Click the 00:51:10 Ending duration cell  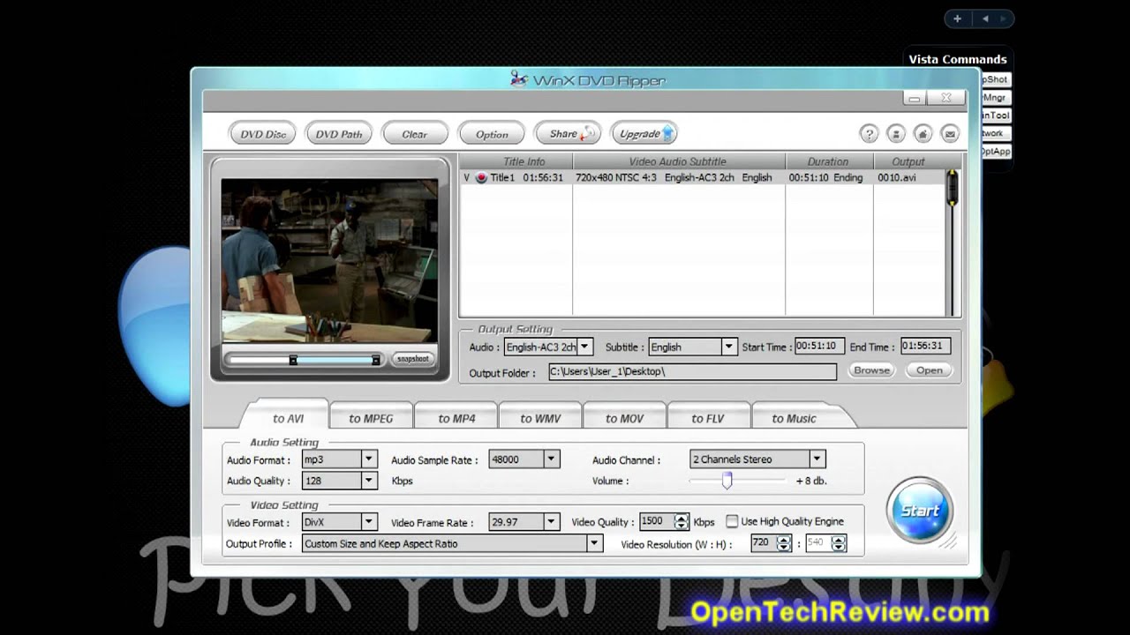click(825, 177)
